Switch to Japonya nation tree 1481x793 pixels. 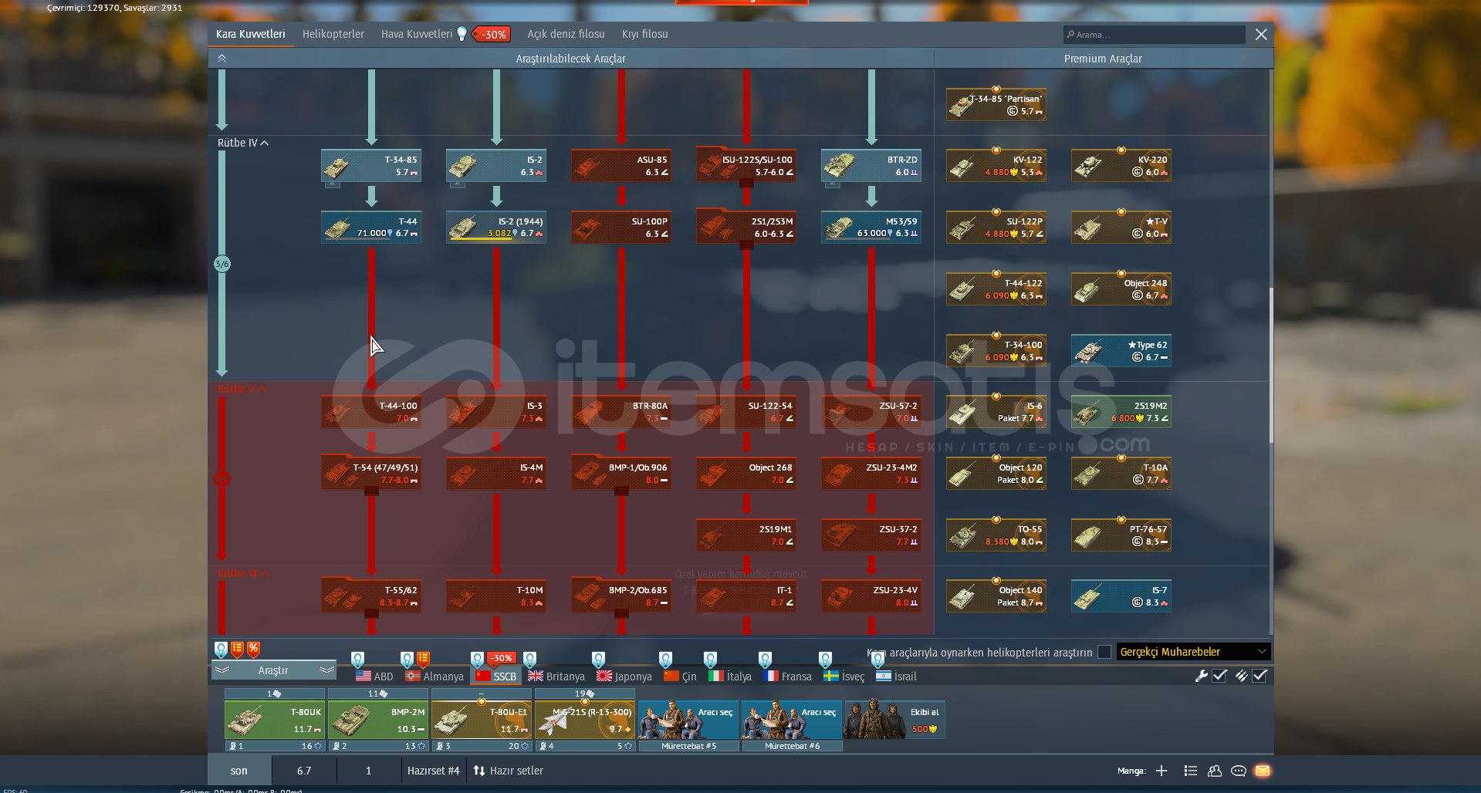(x=624, y=676)
